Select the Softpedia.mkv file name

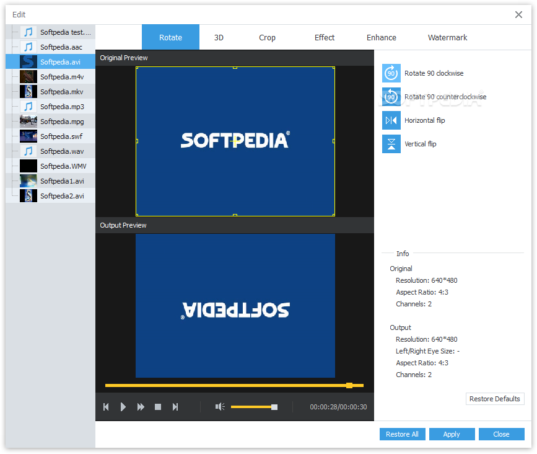pos(62,92)
